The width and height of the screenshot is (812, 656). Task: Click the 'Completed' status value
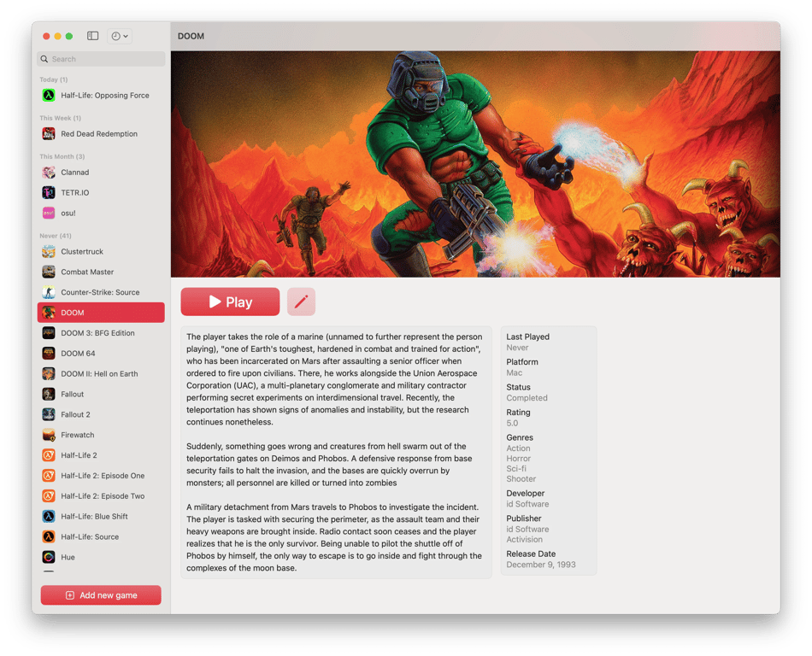pyautogui.click(x=527, y=398)
